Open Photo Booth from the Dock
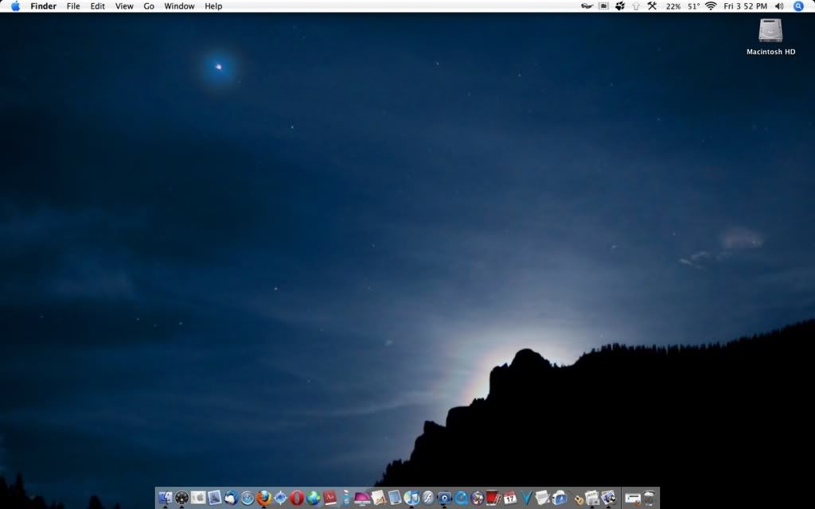 pos(493,498)
